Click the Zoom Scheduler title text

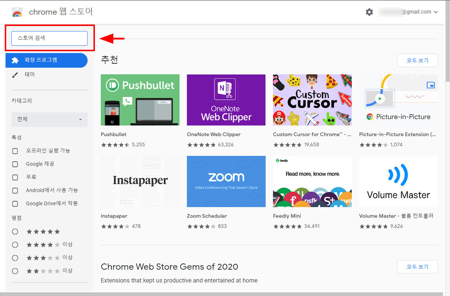(207, 216)
